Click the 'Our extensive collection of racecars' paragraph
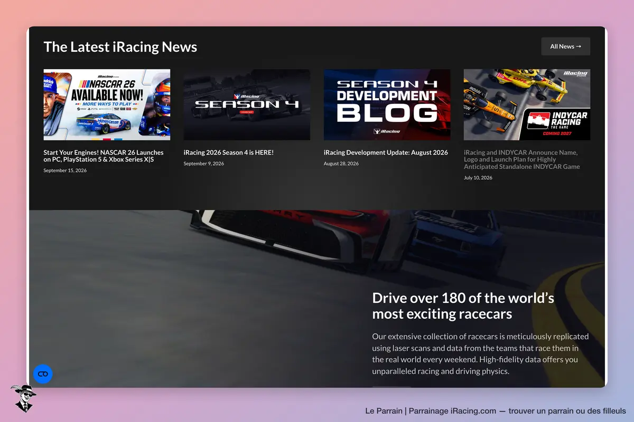This screenshot has width=634, height=422. 480,353
